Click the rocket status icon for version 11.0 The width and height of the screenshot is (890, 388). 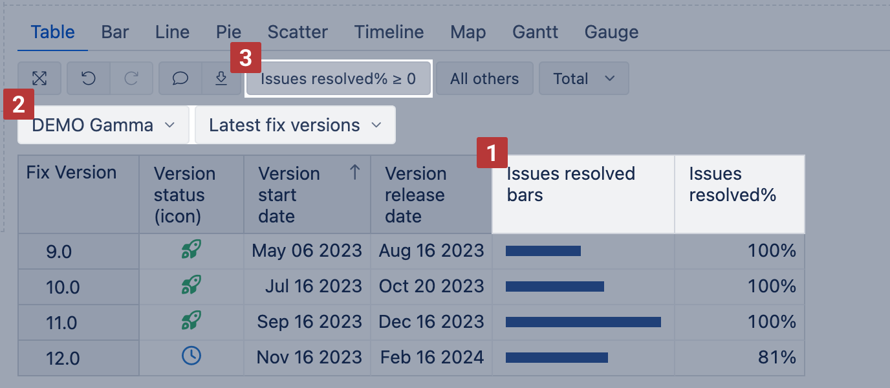tap(191, 321)
